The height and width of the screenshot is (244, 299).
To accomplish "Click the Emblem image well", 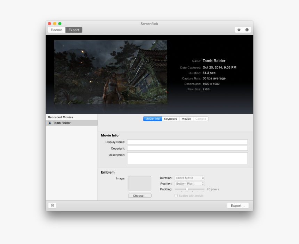I will 140,184.
